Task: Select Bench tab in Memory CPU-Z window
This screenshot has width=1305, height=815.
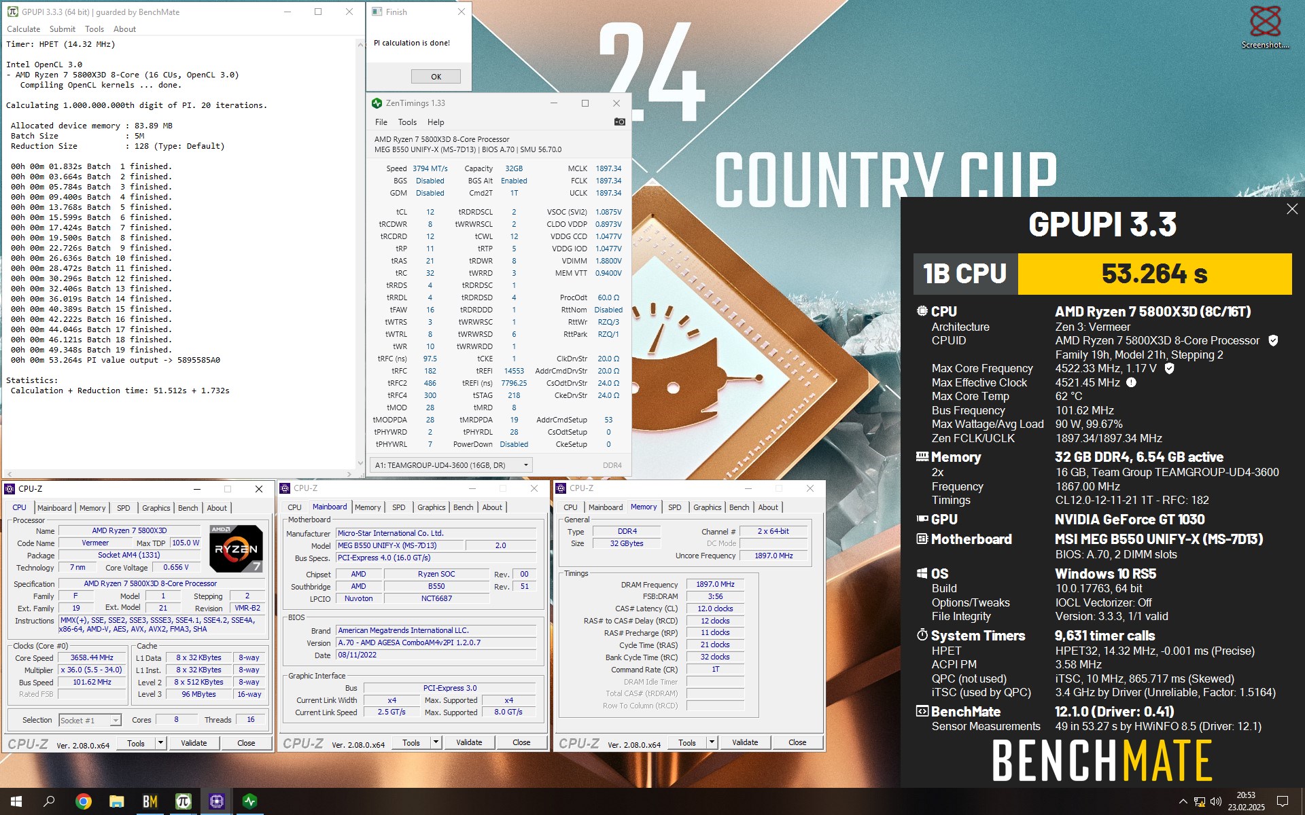Action: point(739,507)
